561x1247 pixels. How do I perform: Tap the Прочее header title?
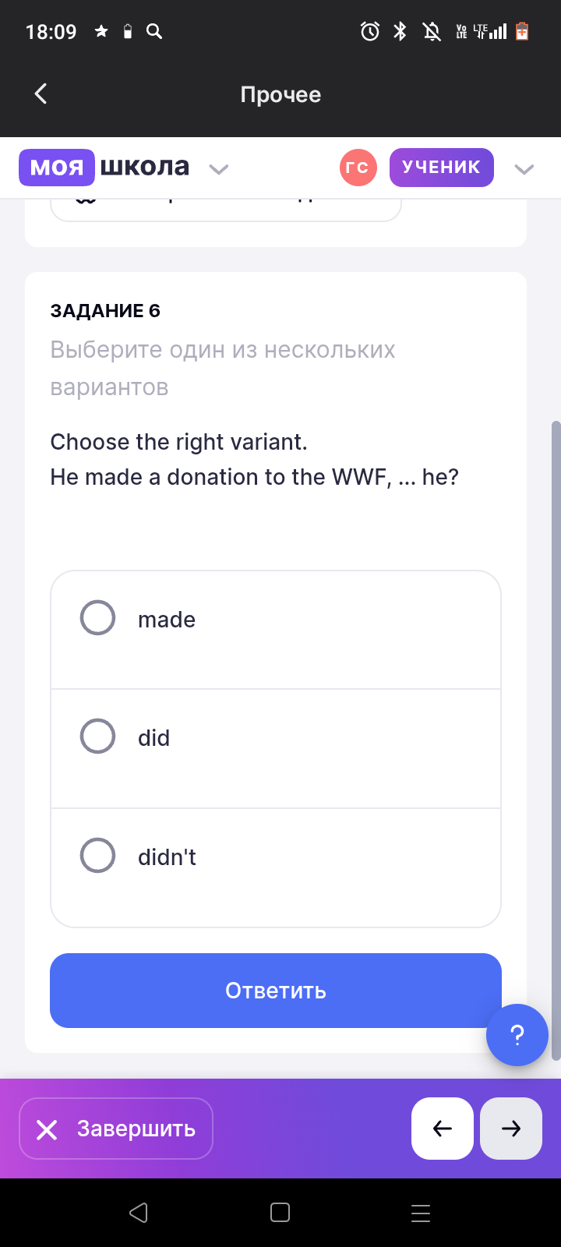click(x=280, y=95)
